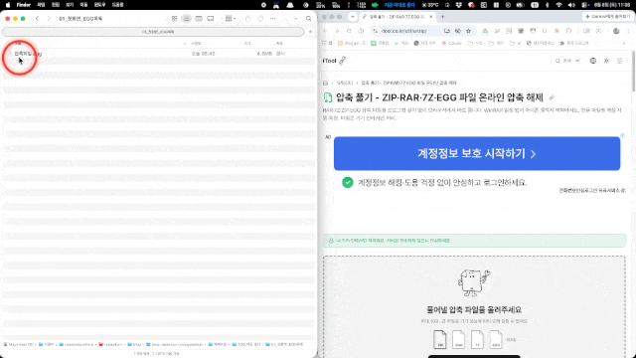The width and height of the screenshot is (636, 358).
Task: Select the 01_첫화면_EGG목록 Finder tab
Action: [153, 32]
